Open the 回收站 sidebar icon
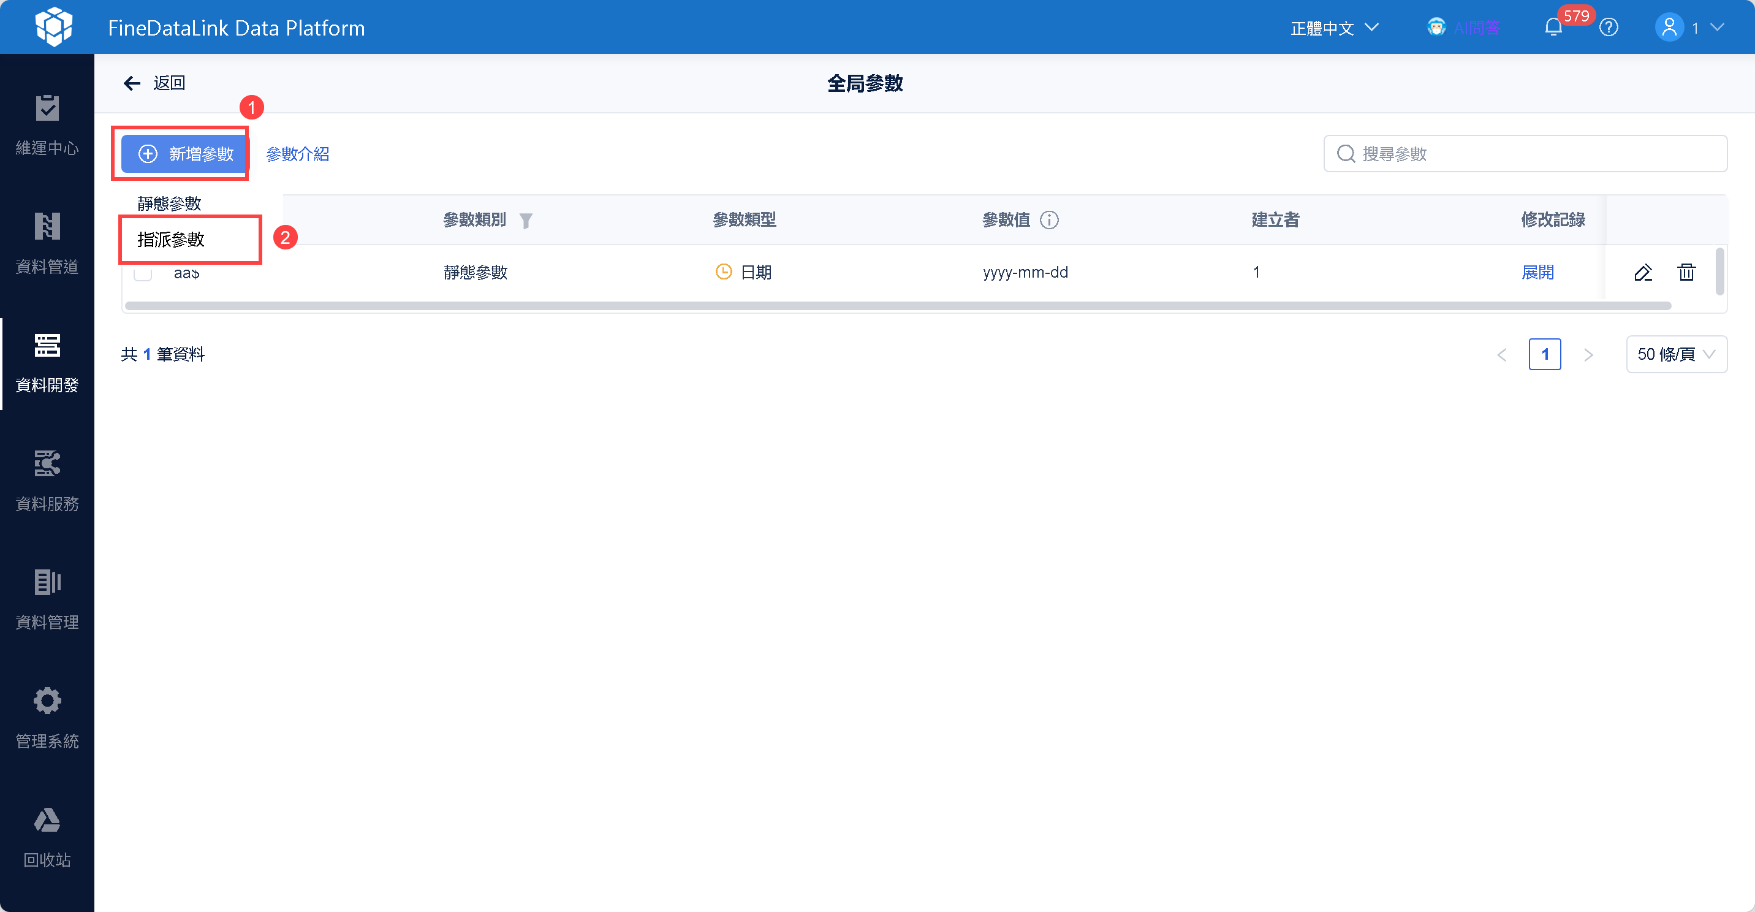 (x=47, y=820)
